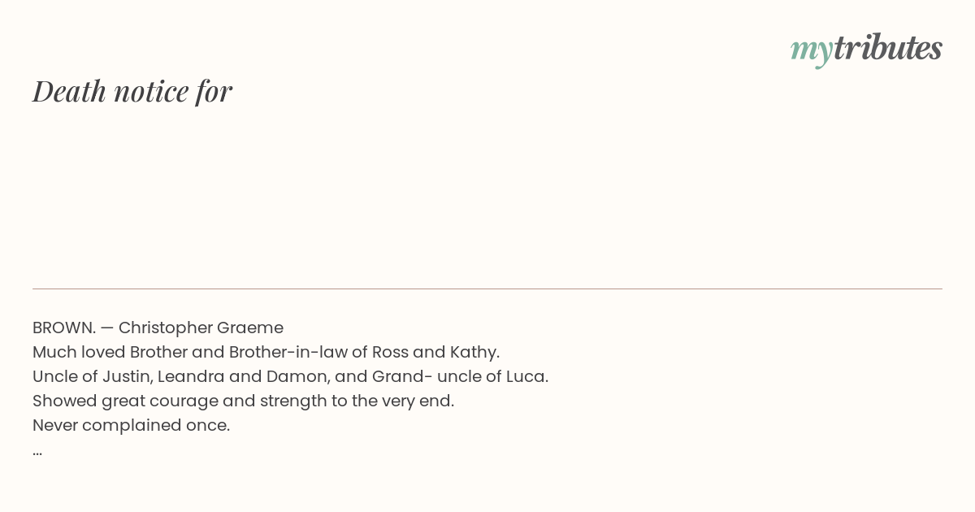Click the surname "BROWN."
975x512 pixels.
click(x=64, y=328)
